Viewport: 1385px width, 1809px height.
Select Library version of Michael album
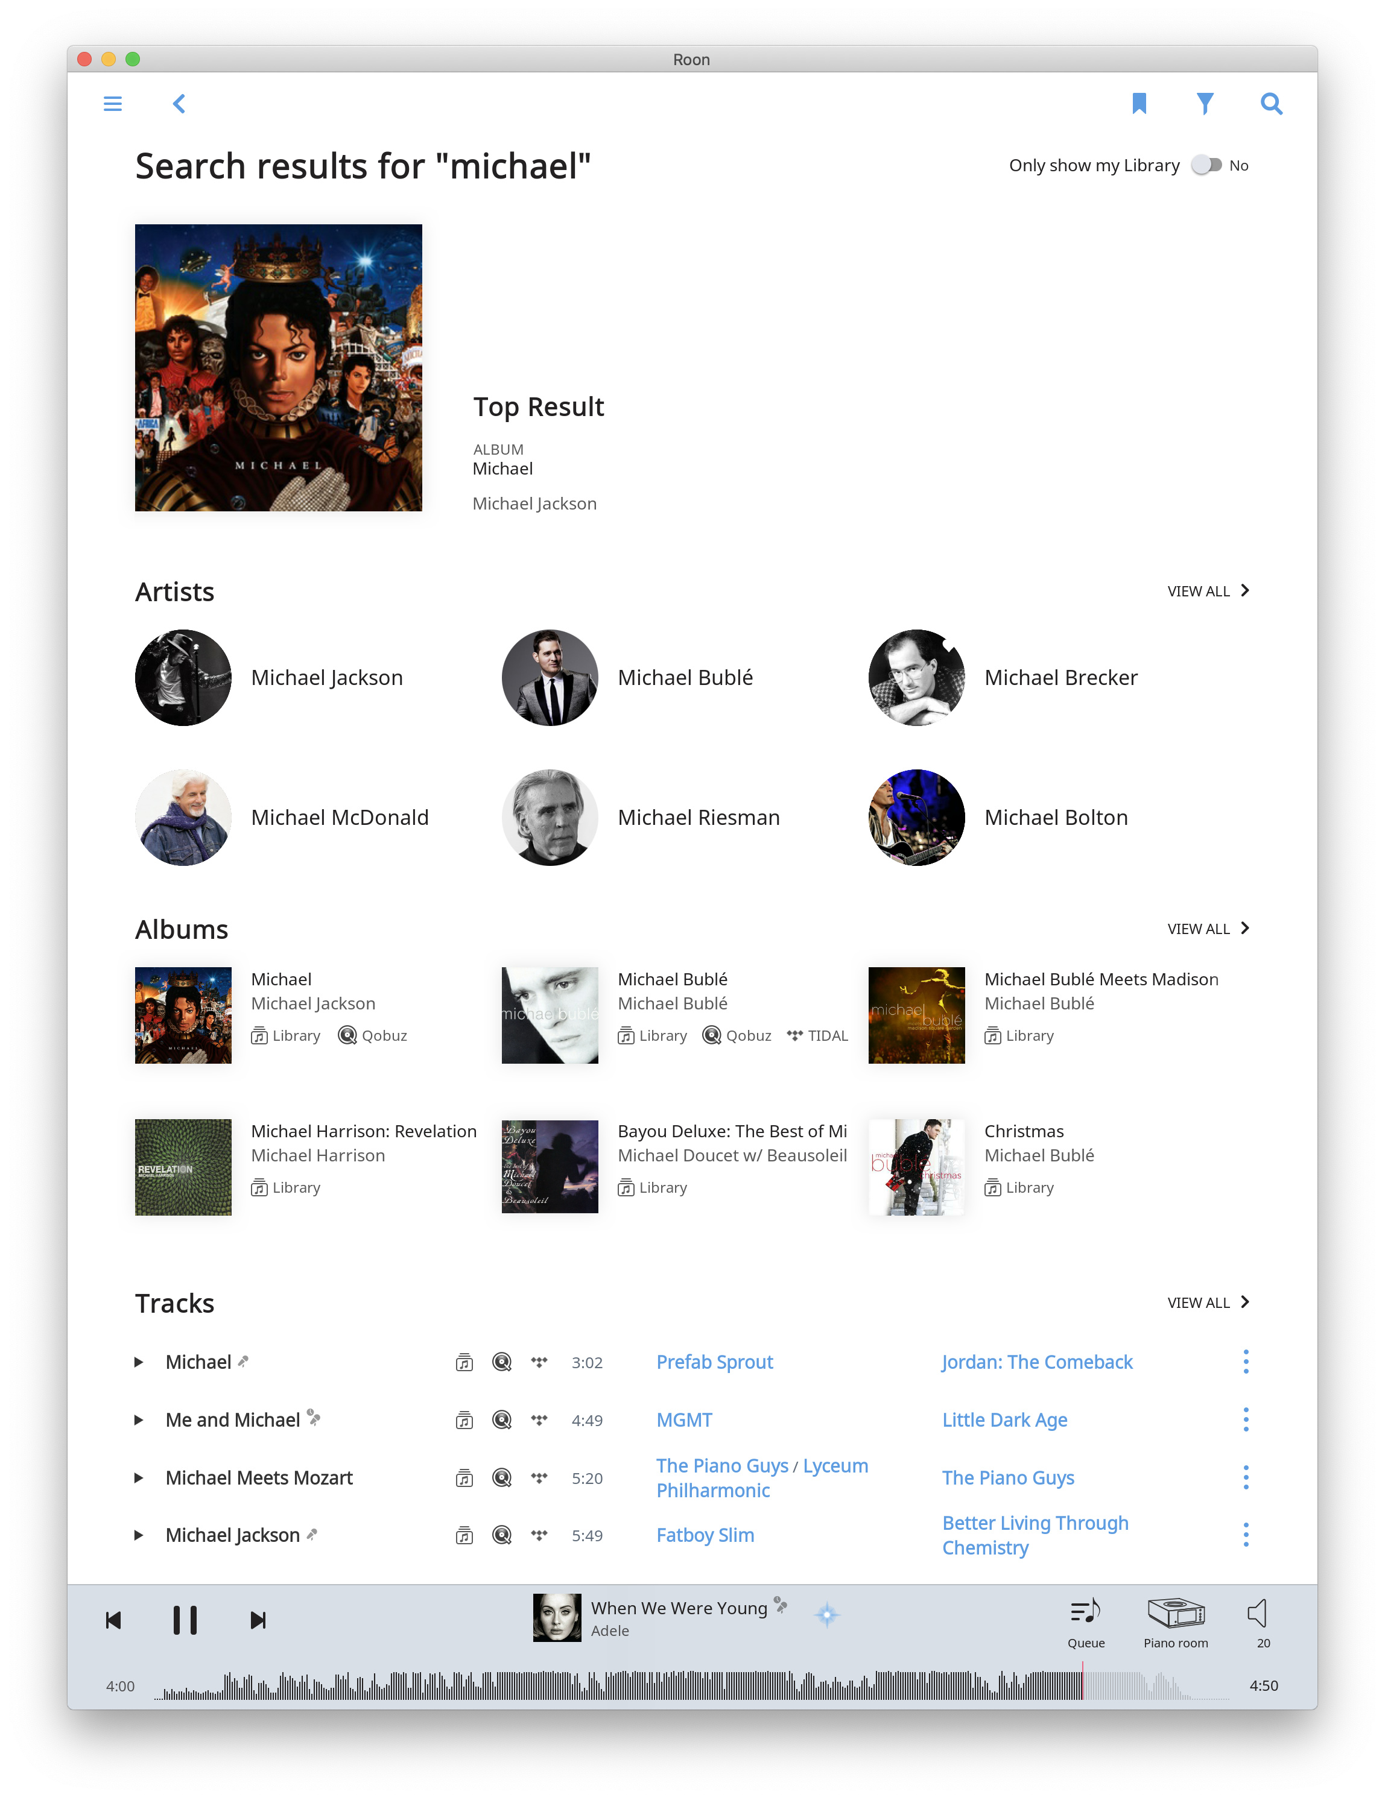285,1036
